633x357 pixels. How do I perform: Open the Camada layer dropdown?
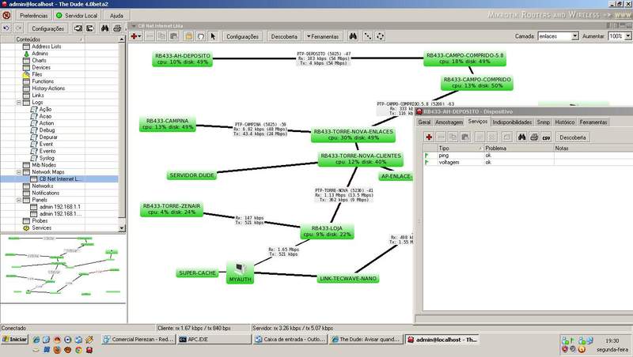575,36
